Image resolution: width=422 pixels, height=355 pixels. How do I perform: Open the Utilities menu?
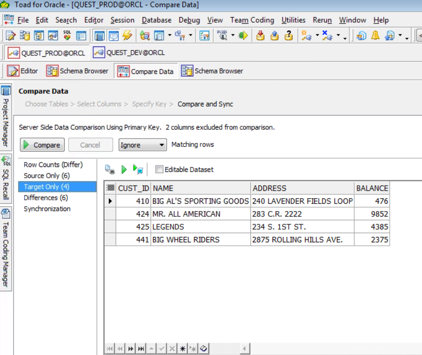click(294, 20)
